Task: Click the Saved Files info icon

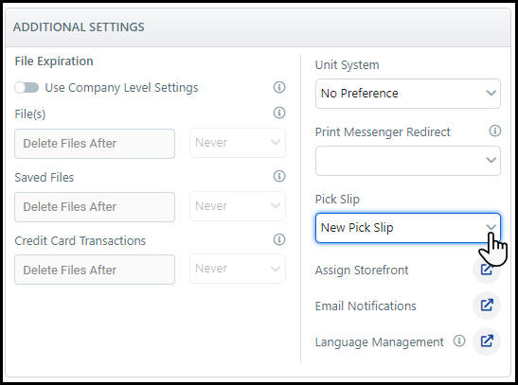Action: click(x=279, y=176)
